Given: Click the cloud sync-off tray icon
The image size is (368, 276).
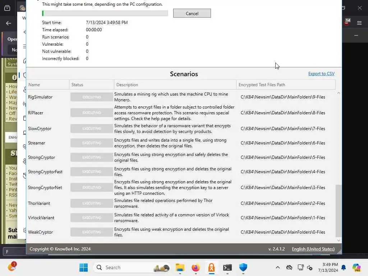Looking at the screenshot, I should [289, 267].
